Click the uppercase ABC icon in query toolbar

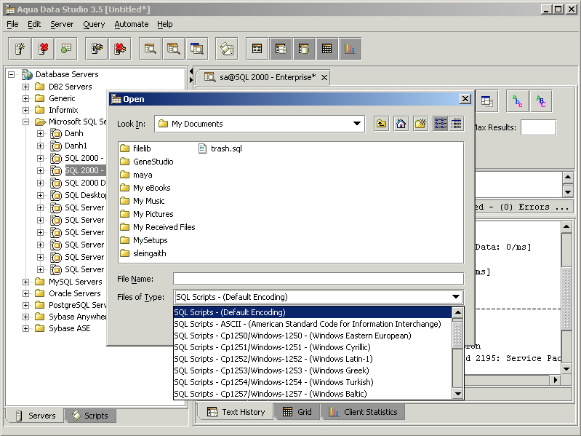click(x=541, y=101)
